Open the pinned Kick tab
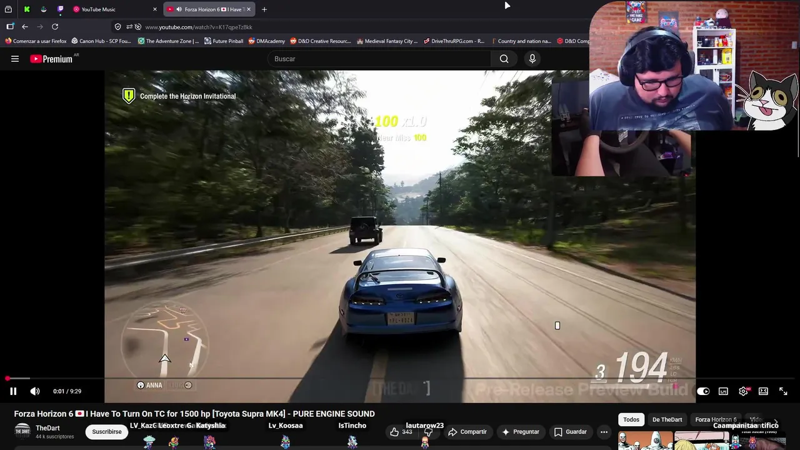This screenshot has width=800, height=450. [27, 9]
